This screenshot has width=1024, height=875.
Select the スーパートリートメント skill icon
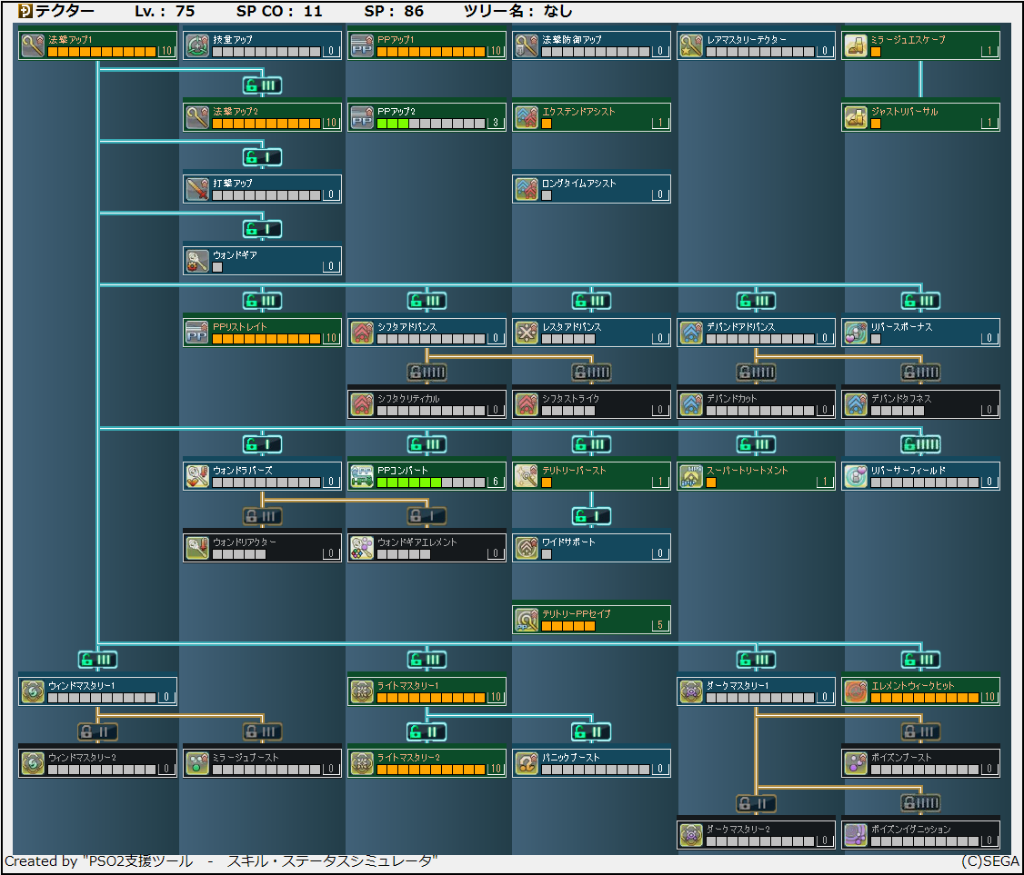[x=691, y=476]
